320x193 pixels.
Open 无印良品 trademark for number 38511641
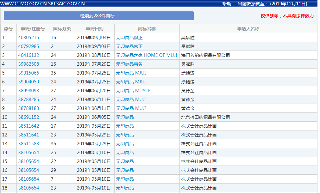125,135
